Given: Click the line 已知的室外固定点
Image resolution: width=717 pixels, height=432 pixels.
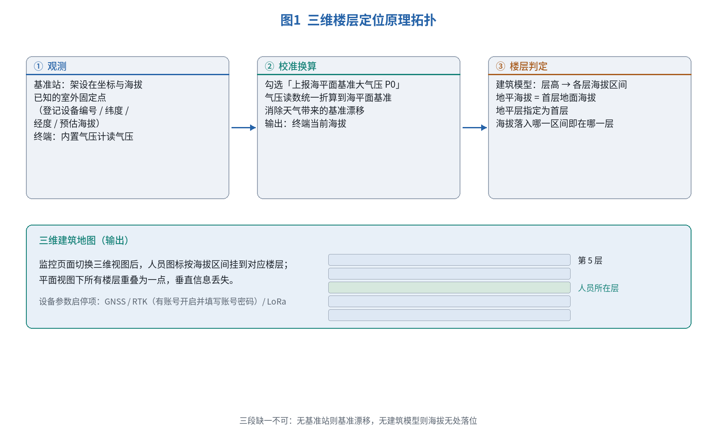Looking at the screenshot, I should point(70,98).
